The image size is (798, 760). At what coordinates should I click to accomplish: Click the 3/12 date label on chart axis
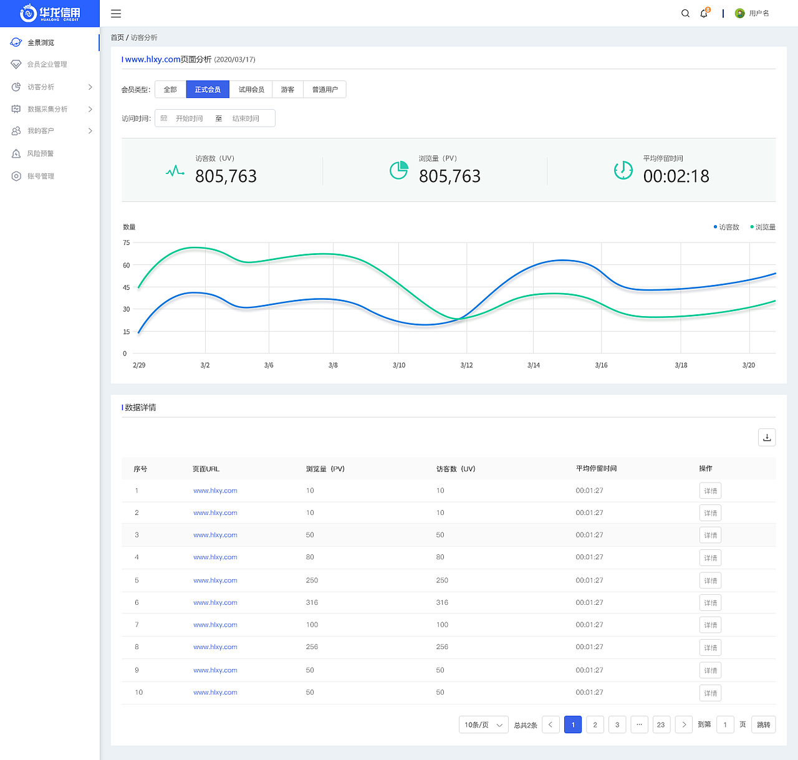pos(466,365)
